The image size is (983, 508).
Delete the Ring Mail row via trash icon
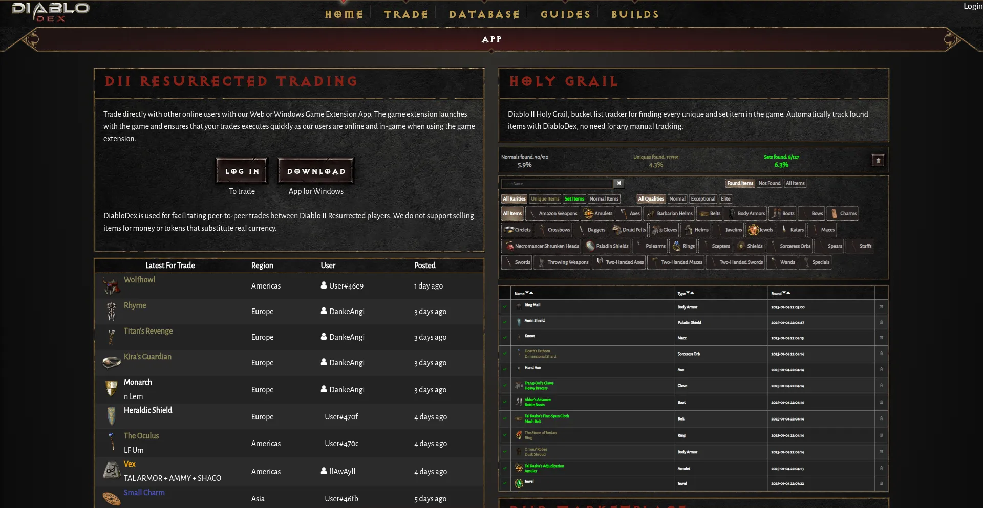pos(881,307)
